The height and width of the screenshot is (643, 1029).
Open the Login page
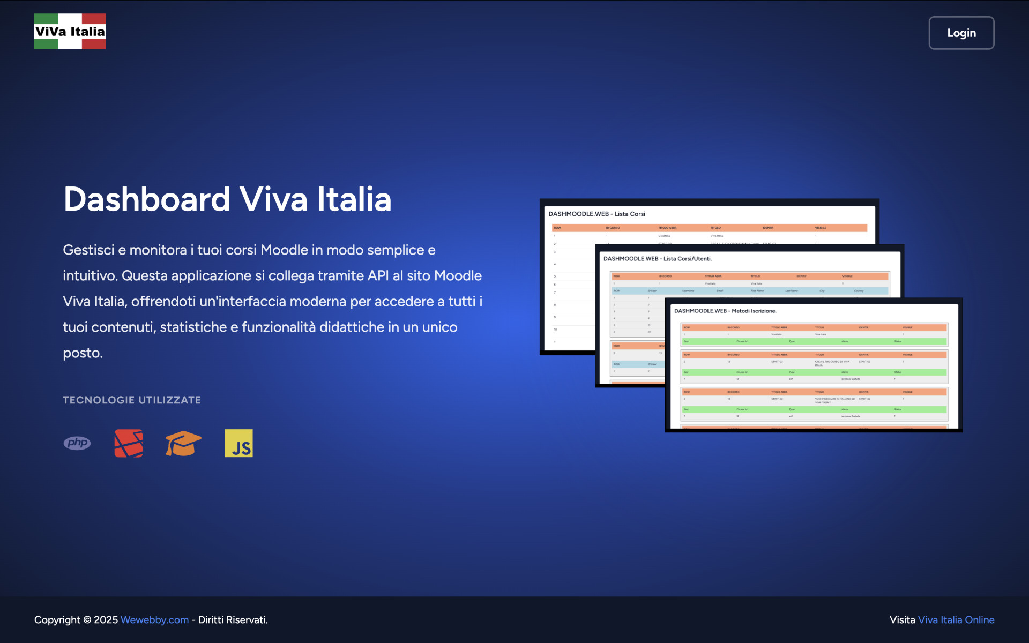(961, 33)
